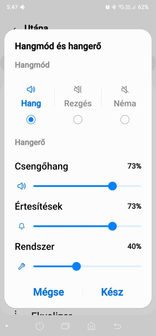Image resolution: width=156 pixels, height=336 pixels.
Task: Tap the Néma mute icon
Action: pyautogui.click(x=125, y=89)
